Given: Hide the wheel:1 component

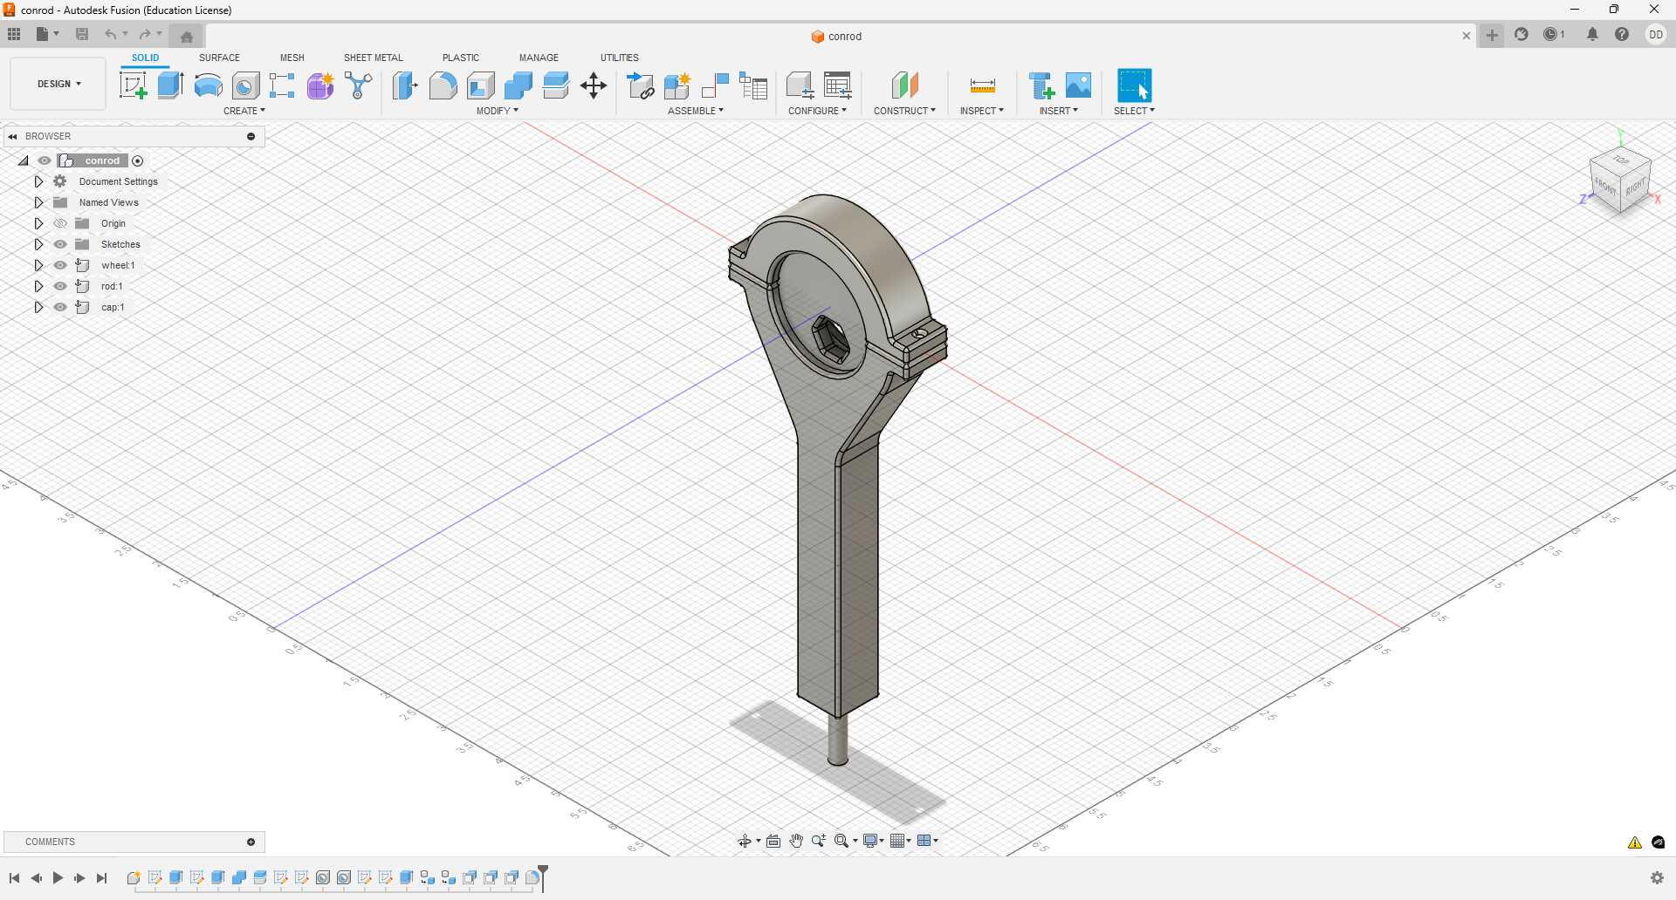Looking at the screenshot, I should (59, 265).
